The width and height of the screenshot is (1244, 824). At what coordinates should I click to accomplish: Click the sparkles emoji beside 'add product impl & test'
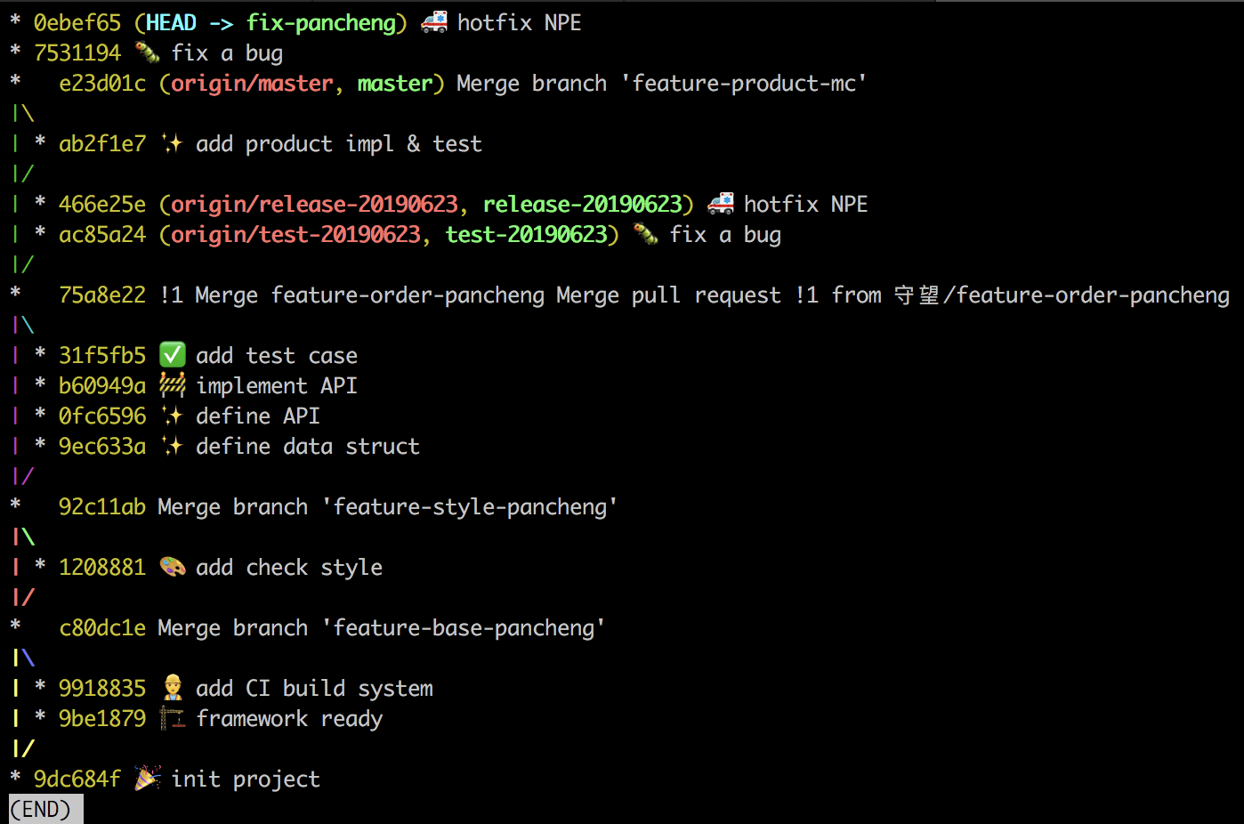(172, 143)
